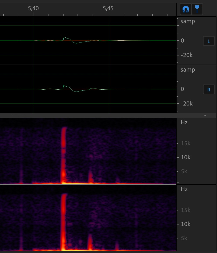217x253 pixels.
Task: Click the spectral display collapse triangle
Action: (205, 115)
